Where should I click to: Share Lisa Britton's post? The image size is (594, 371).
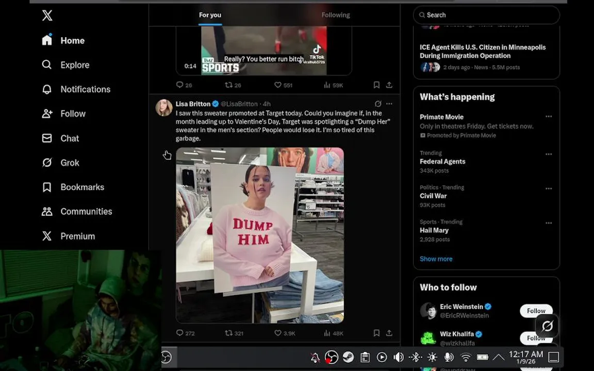coord(389,333)
